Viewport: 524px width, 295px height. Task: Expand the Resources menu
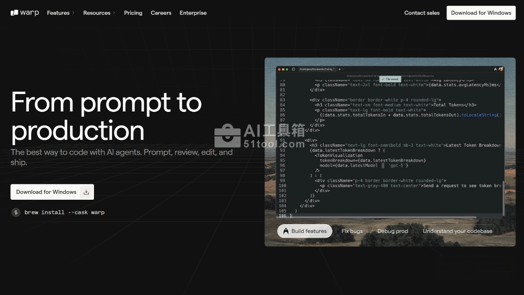pyautogui.click(x=99, y=13)
